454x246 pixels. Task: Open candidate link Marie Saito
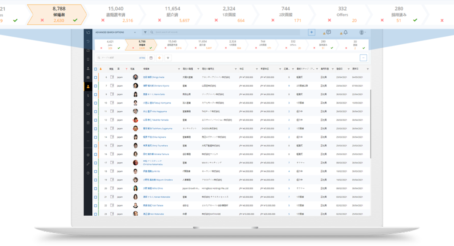(155, 94)
